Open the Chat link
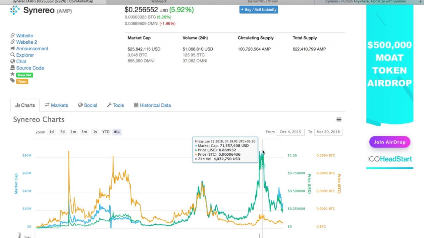424x238 pixels. [21, 61]
